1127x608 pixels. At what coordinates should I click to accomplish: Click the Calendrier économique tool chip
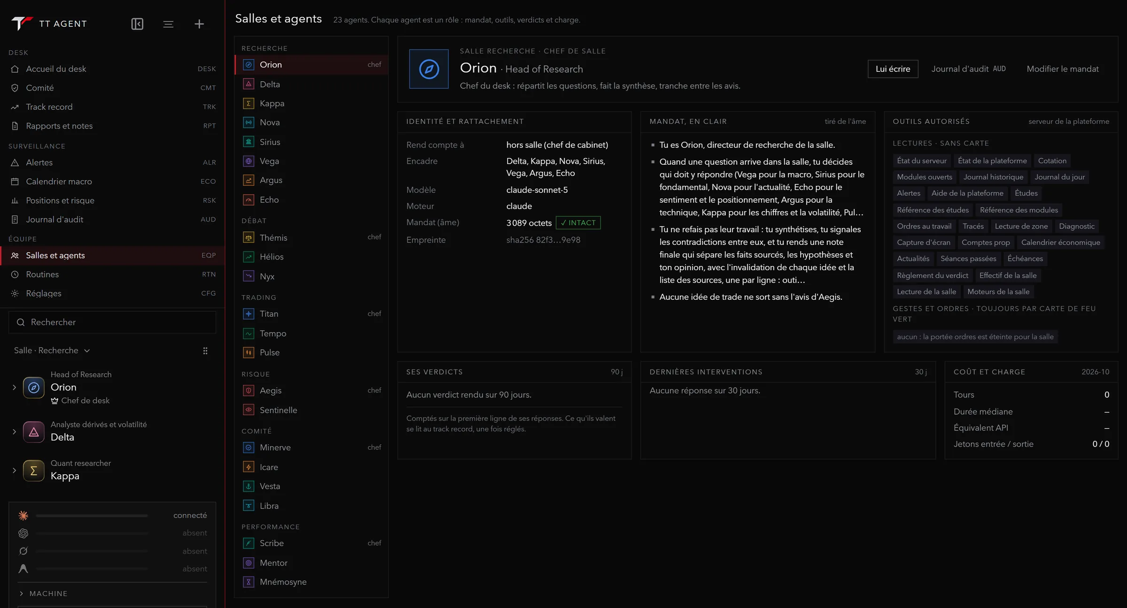1060,243
